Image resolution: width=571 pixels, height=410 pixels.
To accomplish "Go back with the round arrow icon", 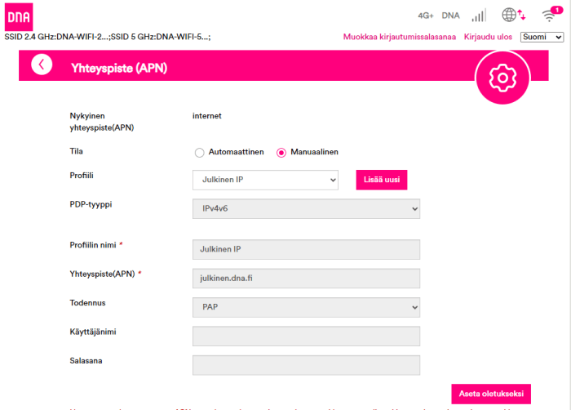I will point(42,65).
